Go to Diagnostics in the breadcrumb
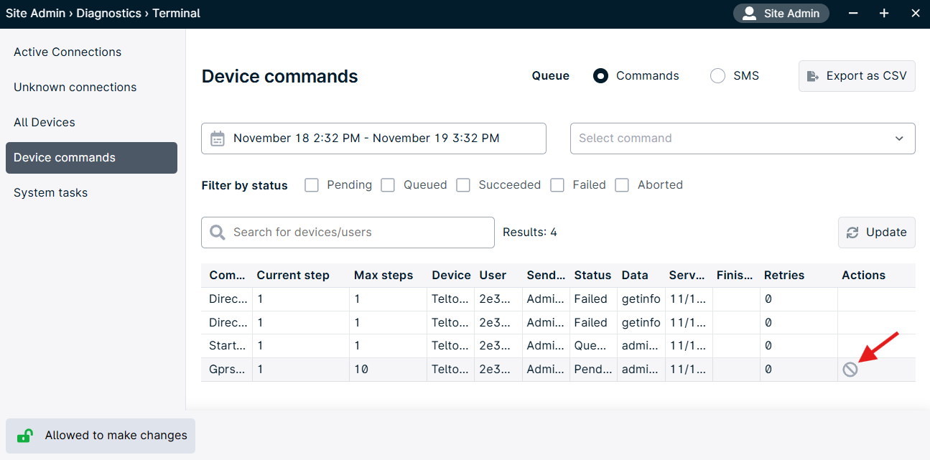Viewport: 930px width, 460px height. 108,13
